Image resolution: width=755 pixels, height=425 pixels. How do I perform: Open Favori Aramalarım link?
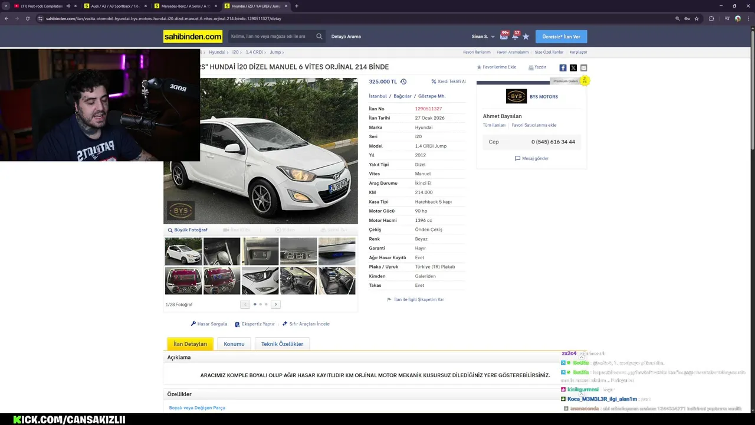(x=513, y=53)
